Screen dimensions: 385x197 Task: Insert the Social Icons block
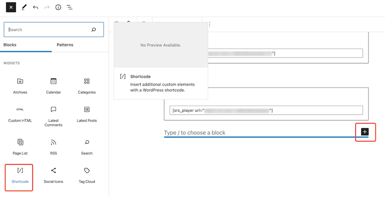53,175
